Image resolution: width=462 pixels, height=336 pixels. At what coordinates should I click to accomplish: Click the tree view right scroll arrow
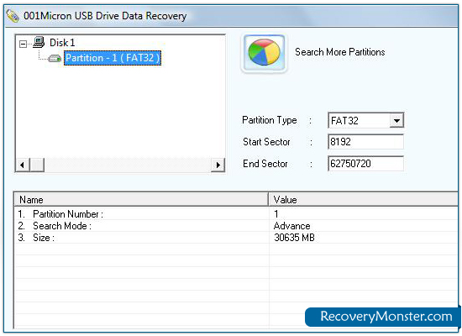tap(218, 165)
